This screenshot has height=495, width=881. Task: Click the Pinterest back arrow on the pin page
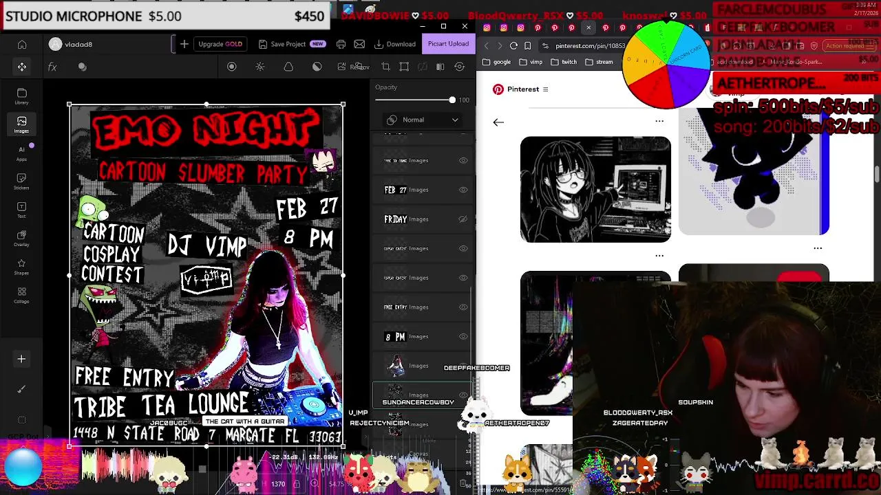click(x=498, y=122)
